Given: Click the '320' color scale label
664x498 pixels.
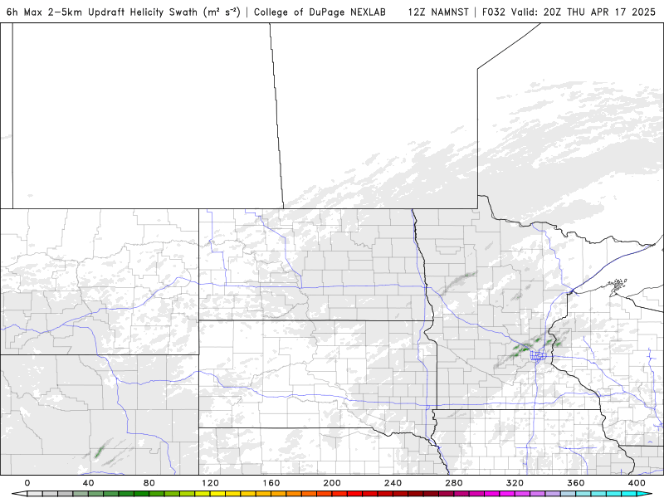Looking at the screenshot, I should pyautogui.click(x=515, y=483).
